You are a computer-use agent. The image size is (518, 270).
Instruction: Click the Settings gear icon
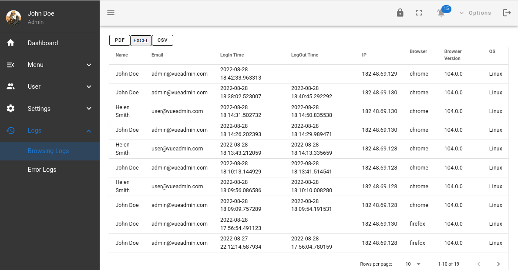click(11, 108)
